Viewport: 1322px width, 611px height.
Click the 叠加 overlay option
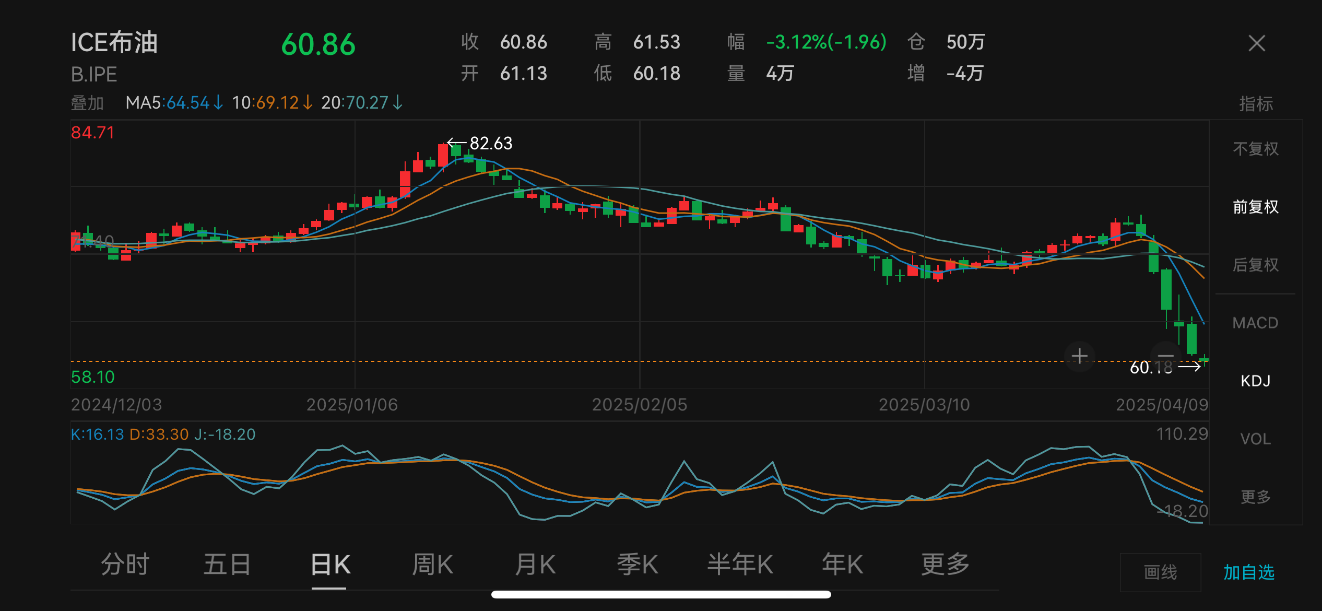click(87, 103)
